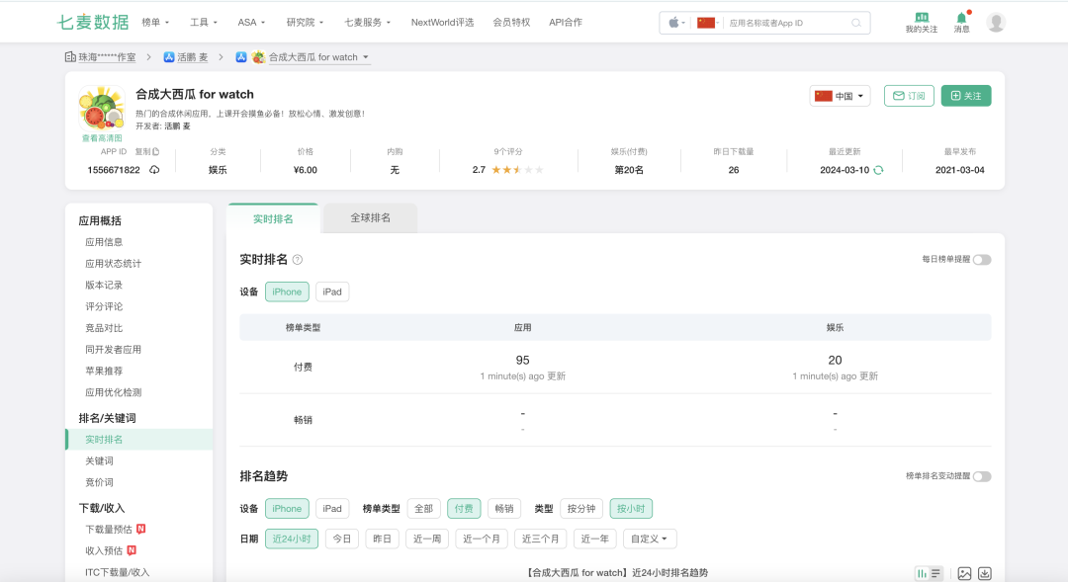Viewport: 1068px width, 582px height.
Task: Click 近三个月 date button
Action: point(541,539)
